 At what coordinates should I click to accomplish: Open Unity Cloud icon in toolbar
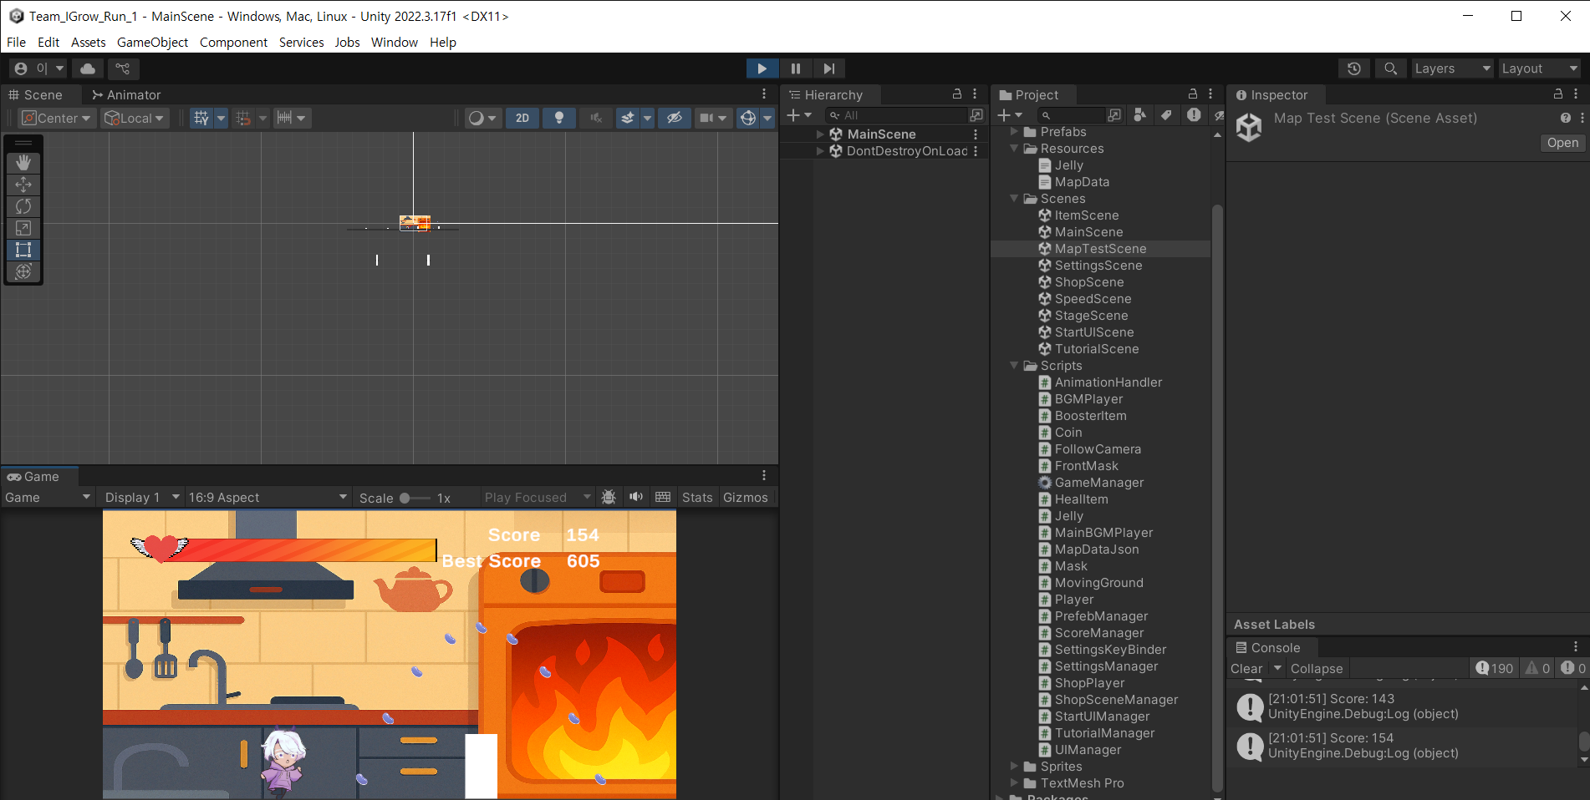click(88, 68)
